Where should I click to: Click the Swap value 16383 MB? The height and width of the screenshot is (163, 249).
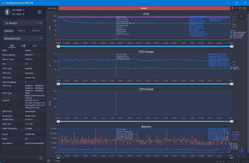click(x=30, y=134)
